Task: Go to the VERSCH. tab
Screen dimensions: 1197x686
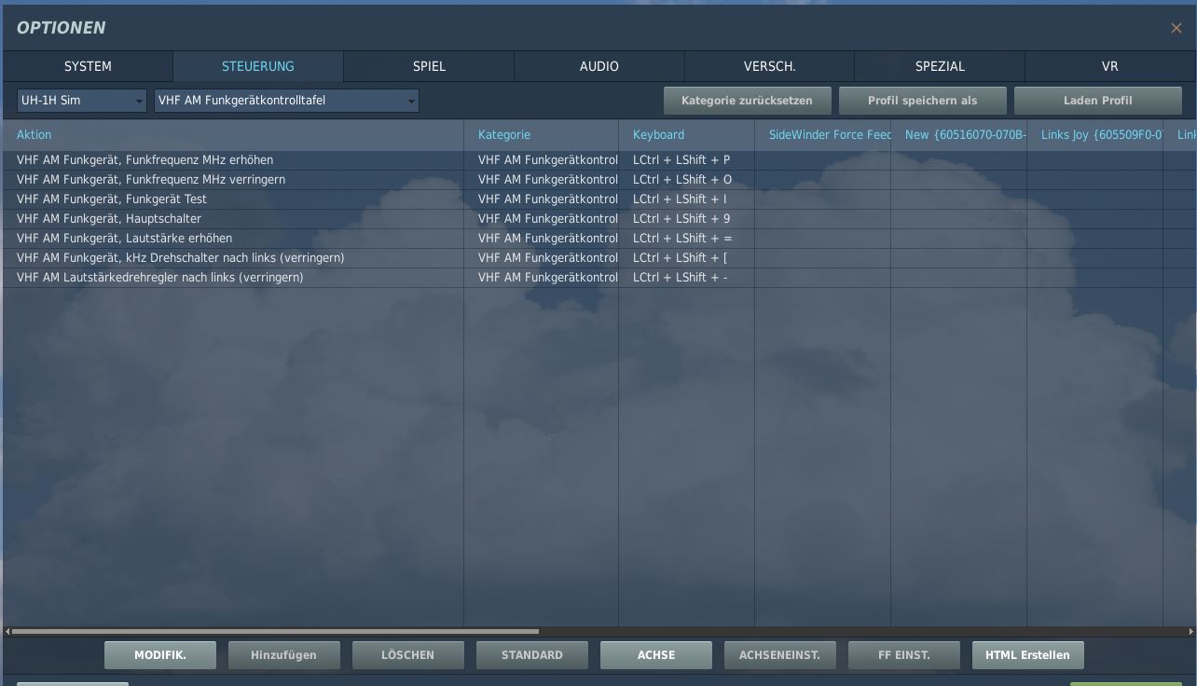Action: [769, 66]
